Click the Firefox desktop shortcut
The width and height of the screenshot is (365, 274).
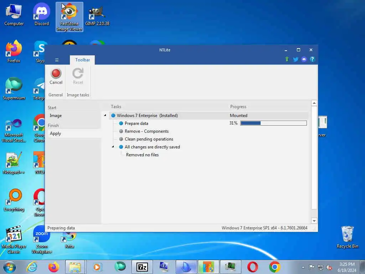click(14, 52)
